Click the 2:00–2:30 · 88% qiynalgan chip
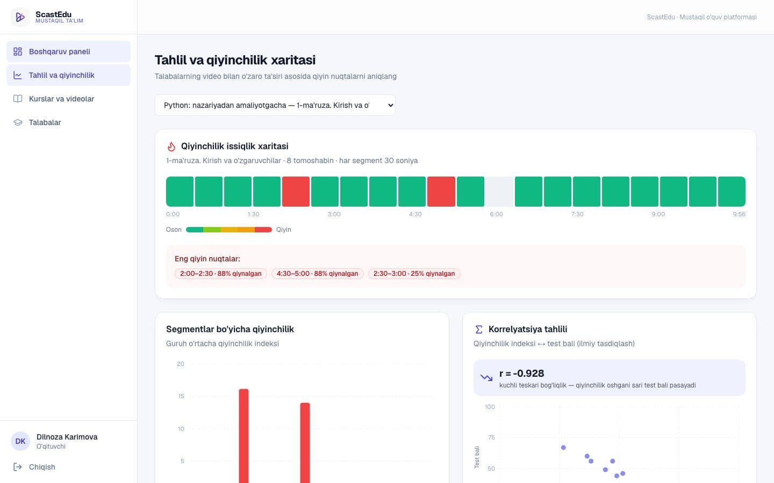 [x=221, y=274]
